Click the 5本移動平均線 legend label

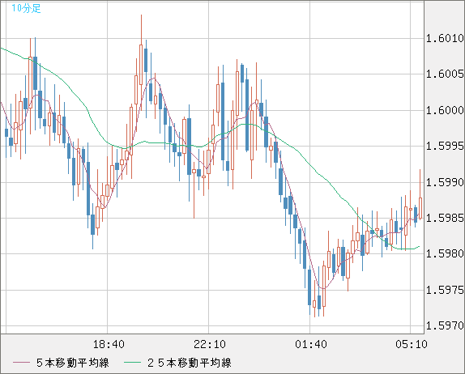click(x=73, y=363)
